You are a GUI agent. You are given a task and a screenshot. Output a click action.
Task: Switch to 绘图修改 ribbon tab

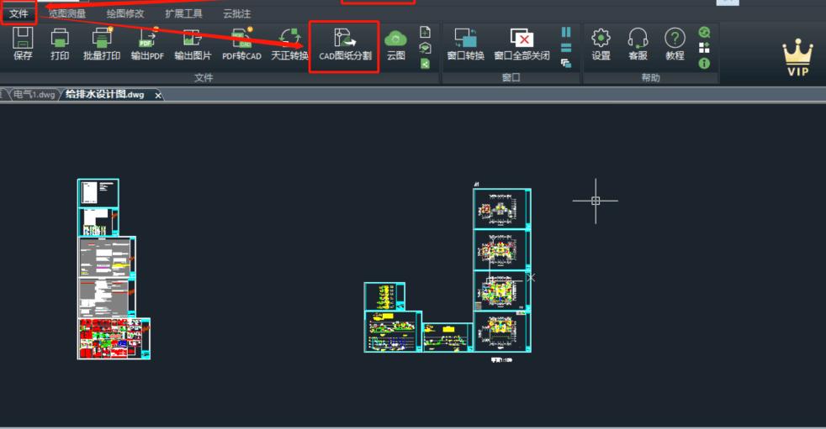pos(125,13)
